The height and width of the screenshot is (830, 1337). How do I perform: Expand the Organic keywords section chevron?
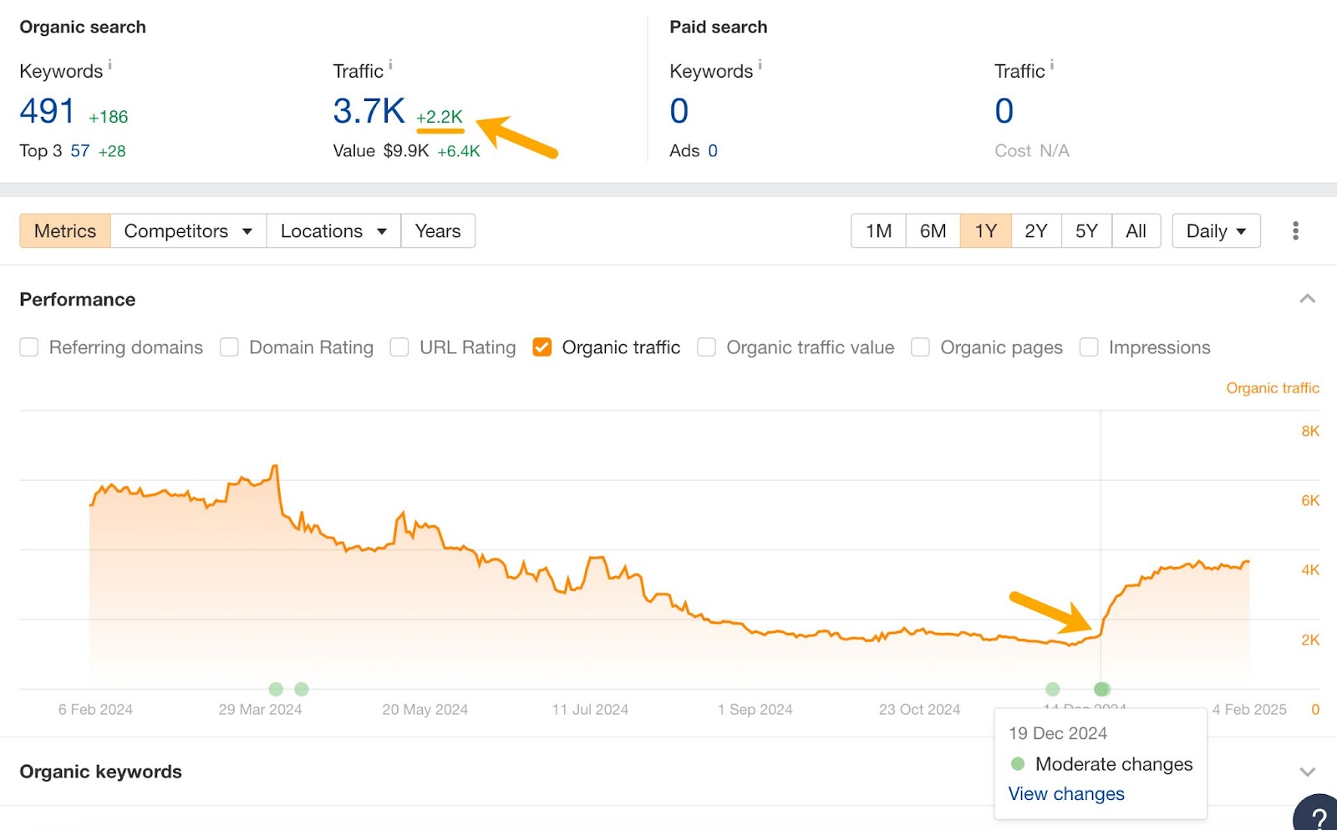1307,772
